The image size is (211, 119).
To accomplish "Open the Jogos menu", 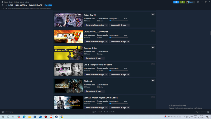I will point(22,2).
